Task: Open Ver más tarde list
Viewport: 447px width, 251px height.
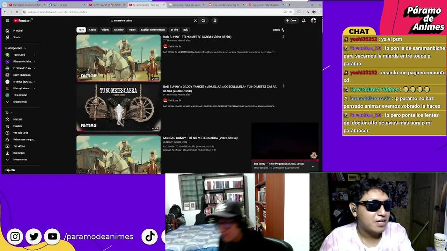Action: 20,133
